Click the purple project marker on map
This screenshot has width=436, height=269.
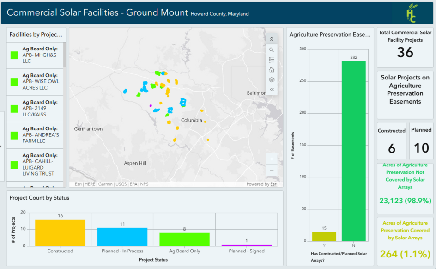(151, 106)
